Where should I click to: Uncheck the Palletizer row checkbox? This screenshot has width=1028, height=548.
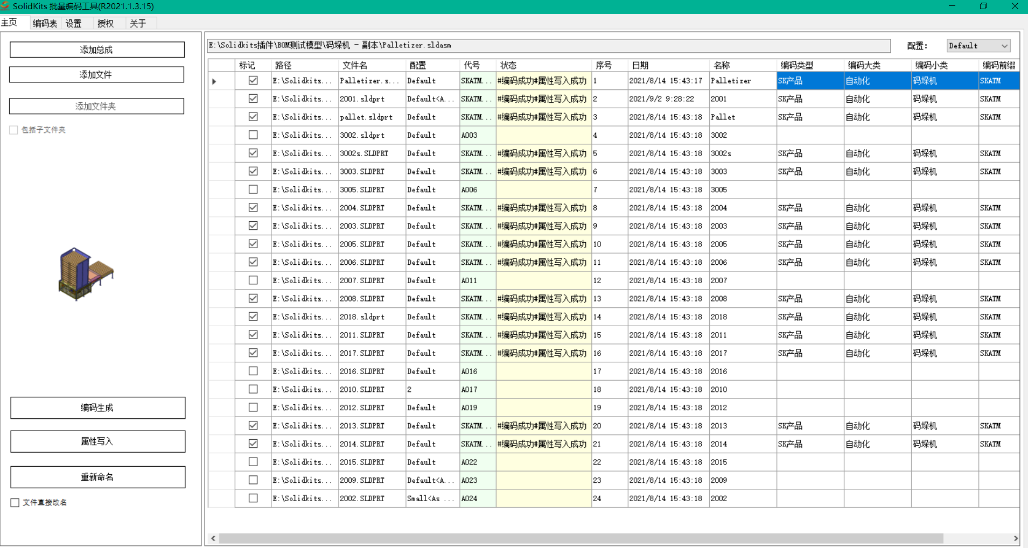(253, 81)
